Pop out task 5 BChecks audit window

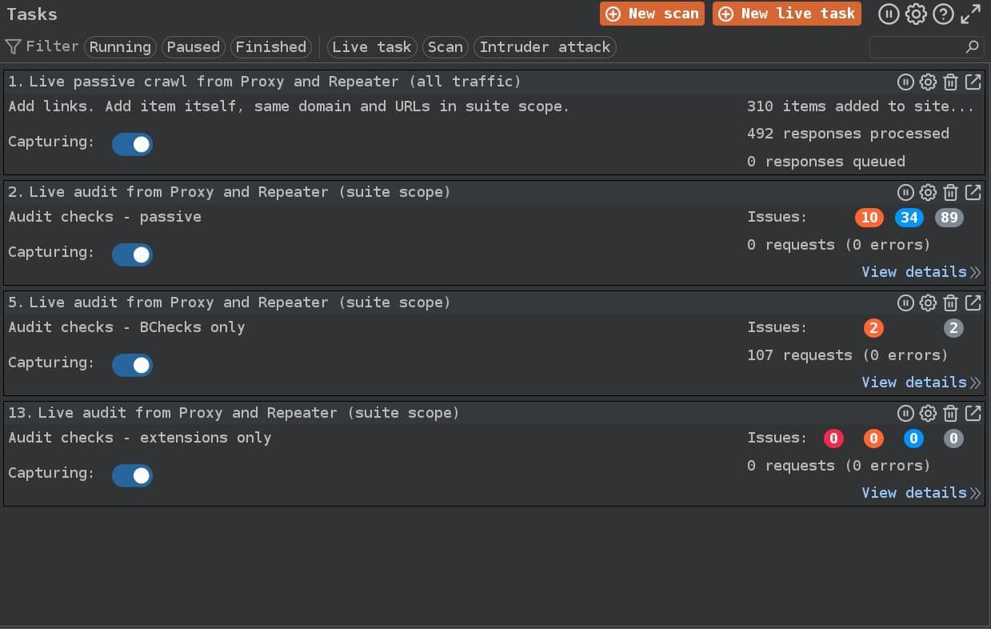point(973,302)
